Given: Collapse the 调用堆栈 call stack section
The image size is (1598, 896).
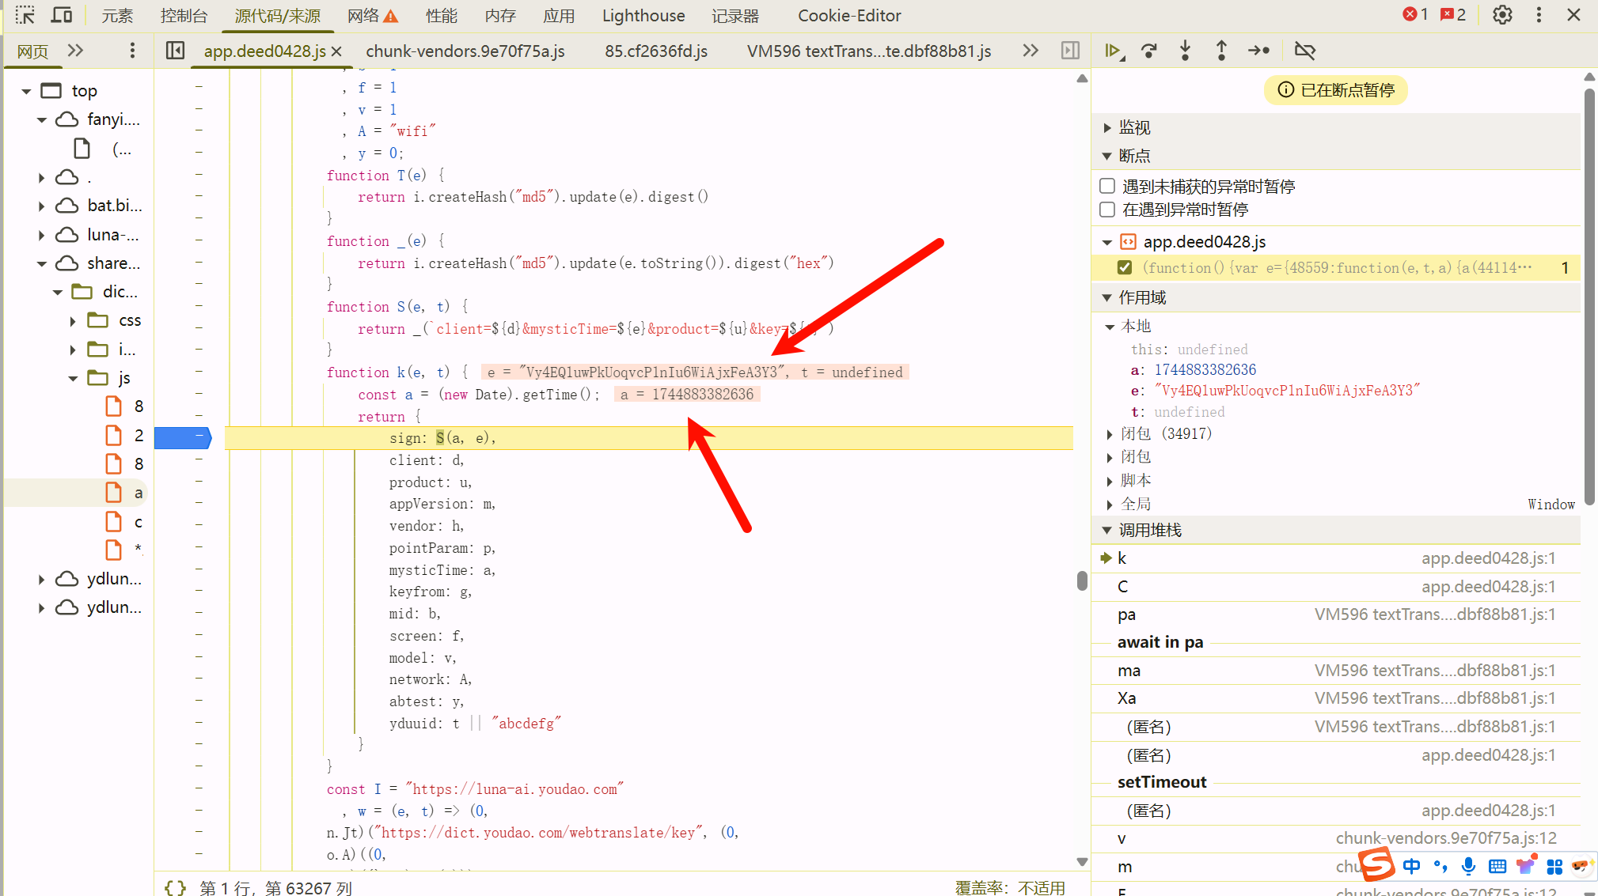Looking at the screenshot, I should pyautogui.click(x=1149, y=531).
